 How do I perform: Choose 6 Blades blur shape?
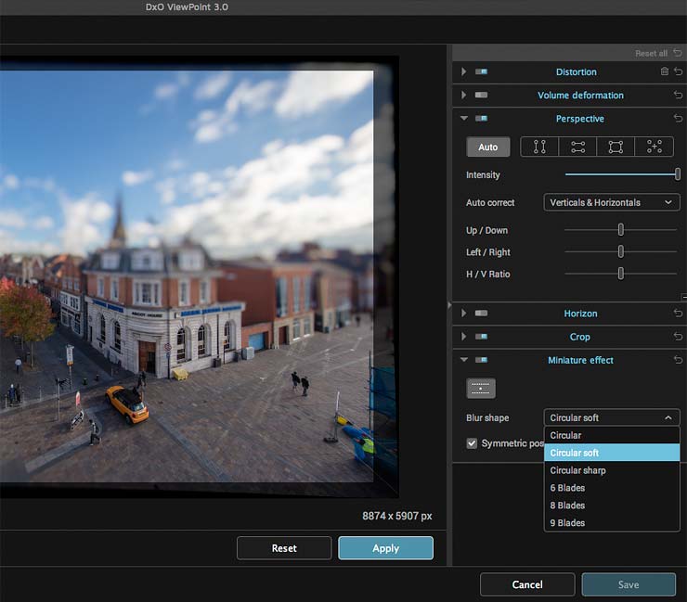[612, 488]
